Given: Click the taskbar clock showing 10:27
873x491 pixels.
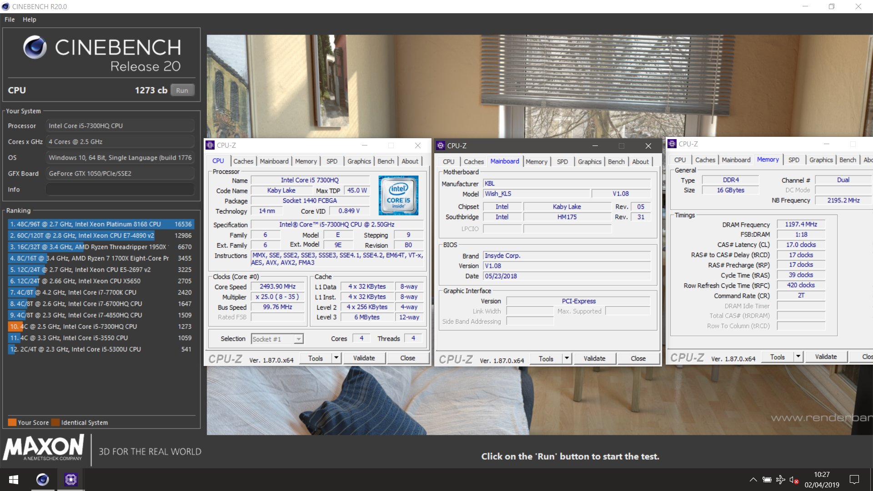Looking at the screenshot, I should [822, 480].
